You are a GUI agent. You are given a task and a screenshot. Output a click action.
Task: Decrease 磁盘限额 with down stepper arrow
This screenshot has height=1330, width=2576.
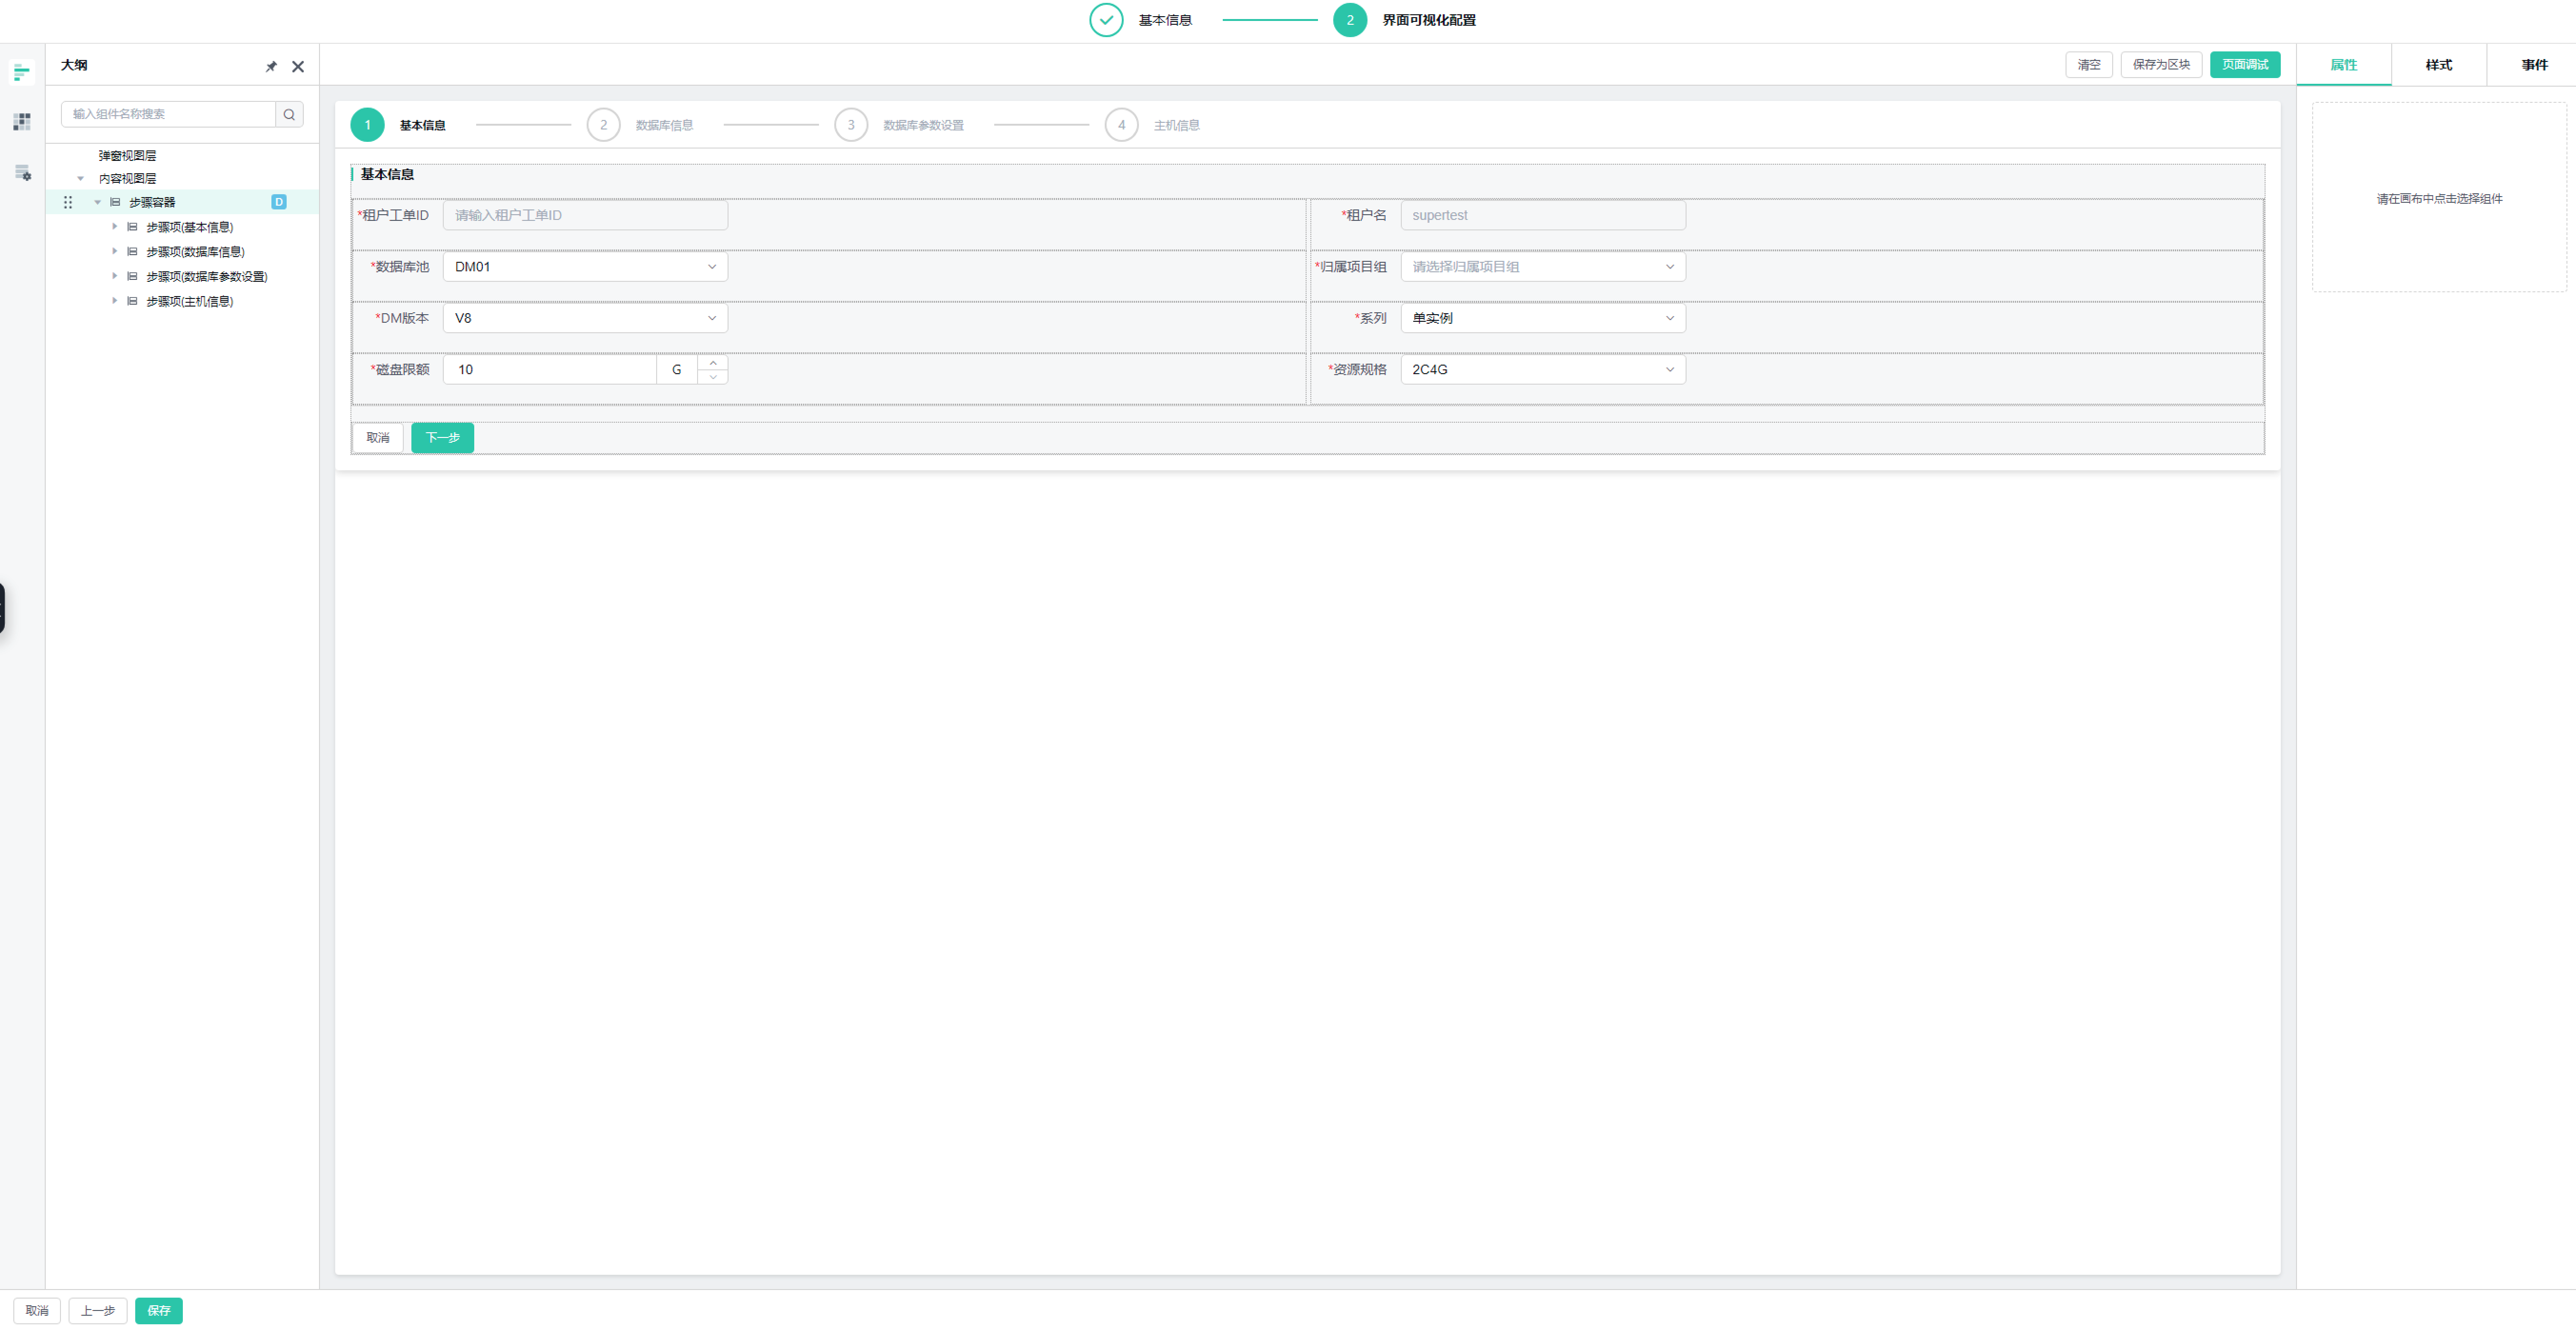point(713,377)
